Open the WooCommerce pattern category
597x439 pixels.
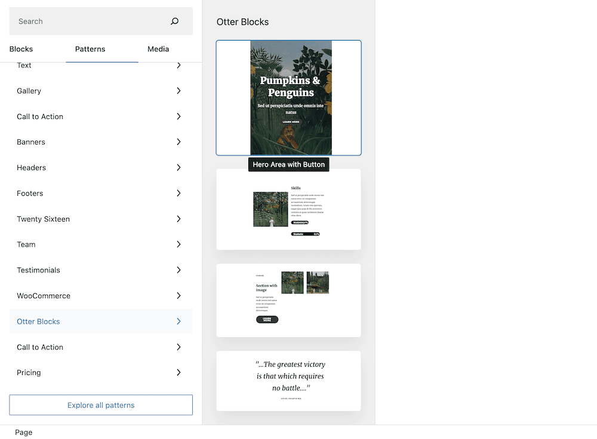pos(100,295)
